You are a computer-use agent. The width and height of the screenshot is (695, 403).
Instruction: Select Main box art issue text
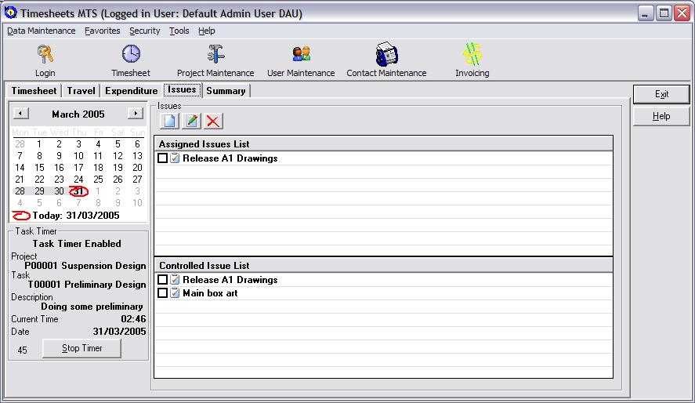[x=210, y=293]
